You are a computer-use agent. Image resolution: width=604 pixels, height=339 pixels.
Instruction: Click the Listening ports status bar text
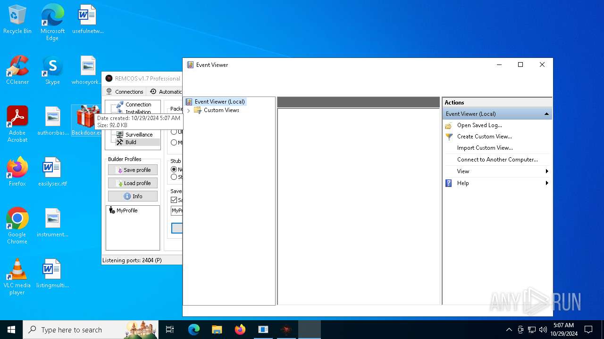coord(132,260)
